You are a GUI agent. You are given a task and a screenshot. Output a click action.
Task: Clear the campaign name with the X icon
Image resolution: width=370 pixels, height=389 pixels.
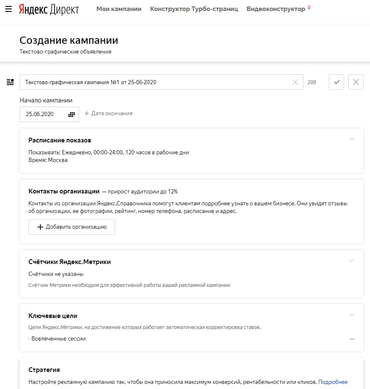[x=296, y=82]
